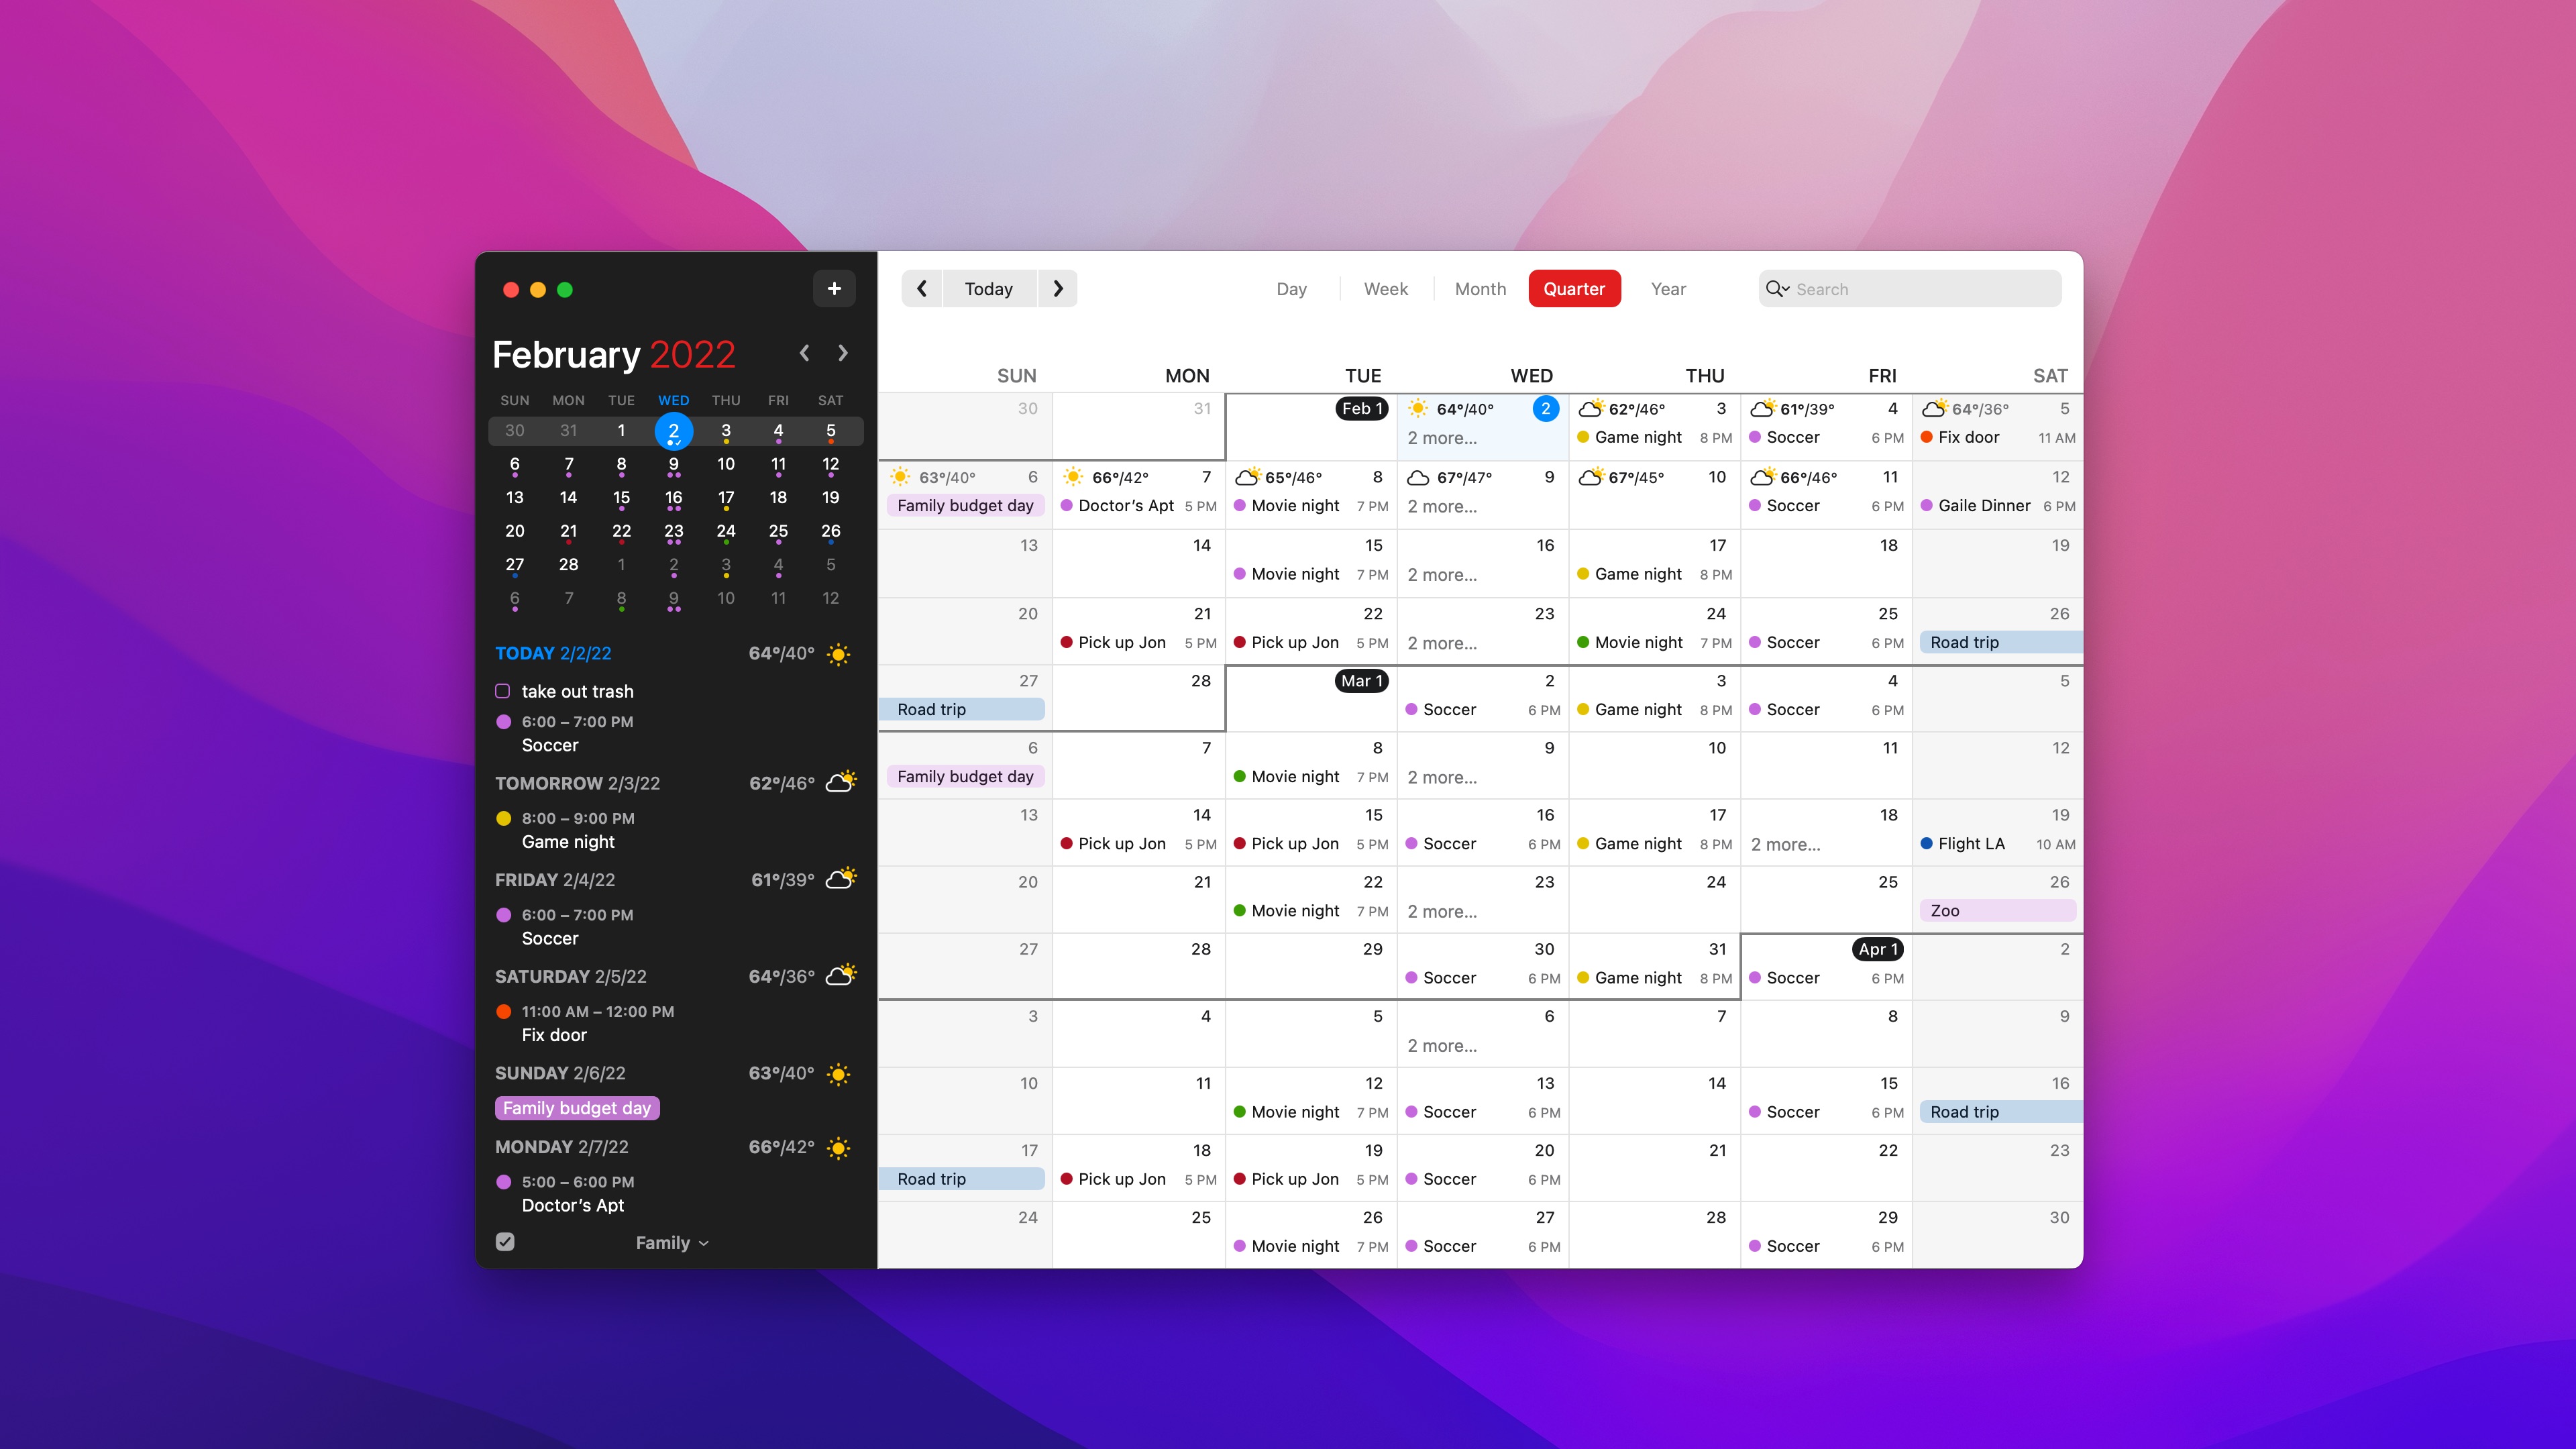Toggle the checkbox at sidebar bottom left

(505, 1242)
